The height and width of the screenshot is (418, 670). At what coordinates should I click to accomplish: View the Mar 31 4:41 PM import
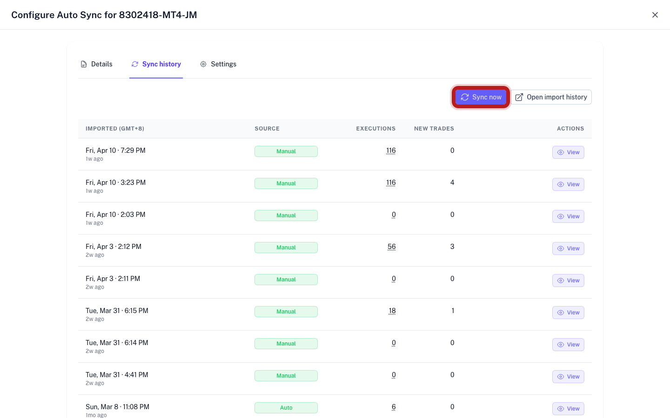568,377
